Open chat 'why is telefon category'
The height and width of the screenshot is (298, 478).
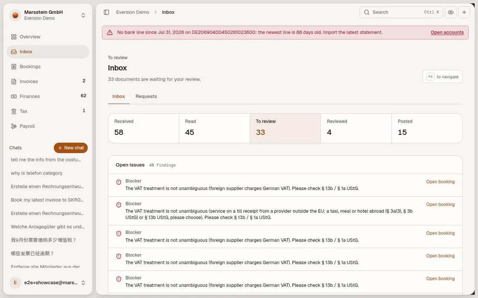coord(37,173)
